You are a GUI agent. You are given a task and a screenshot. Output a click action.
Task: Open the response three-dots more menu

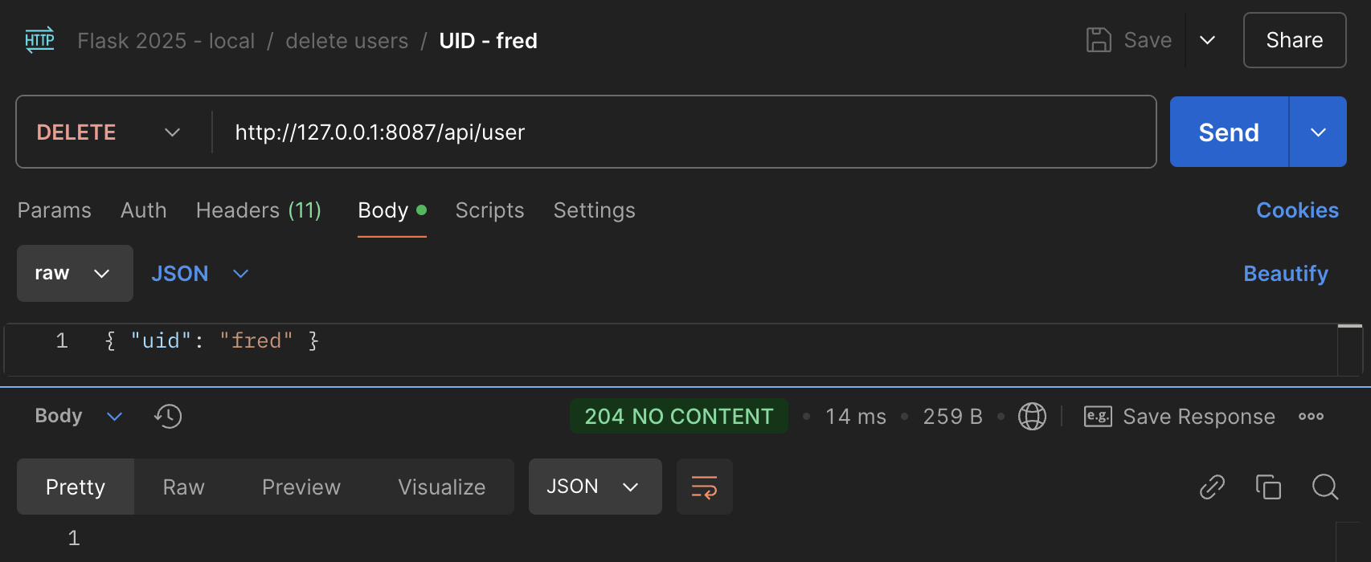point(1311,416)
